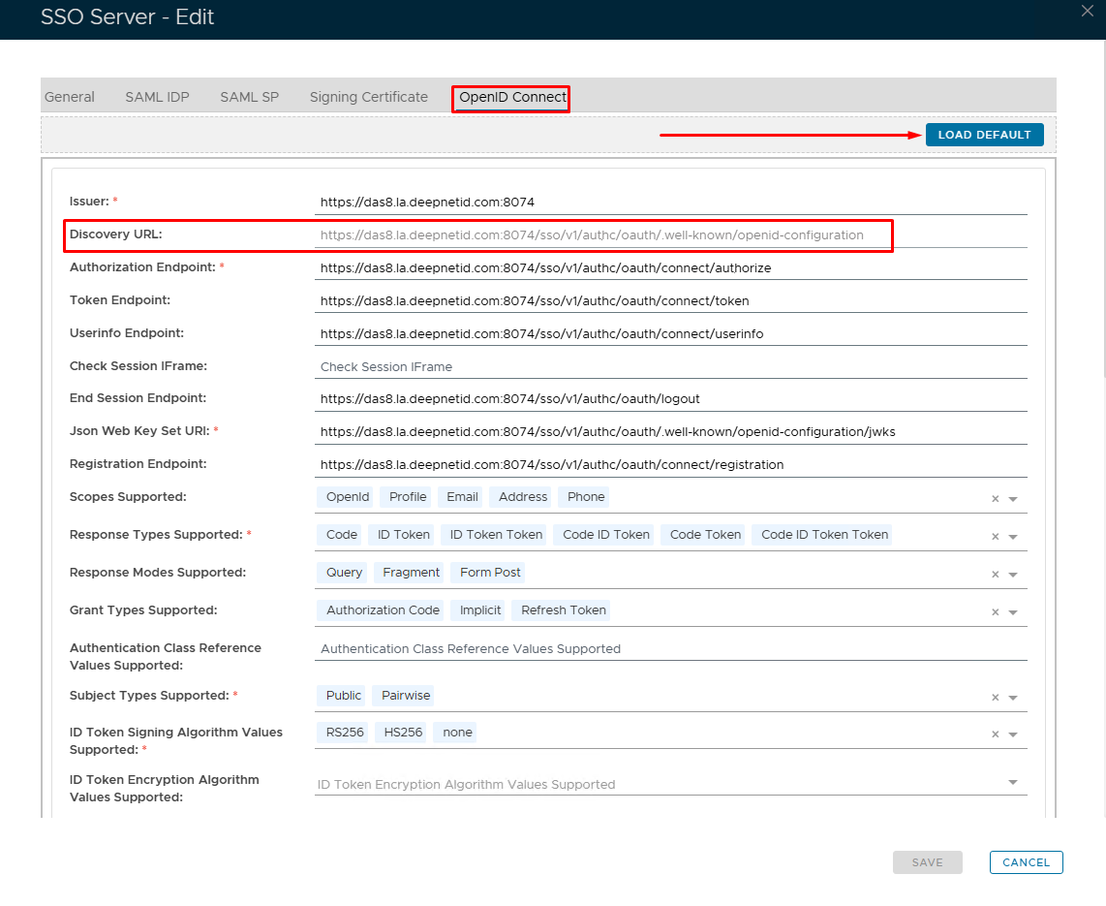
Task: Click the CANCEL button
Action: point(1026,862)
